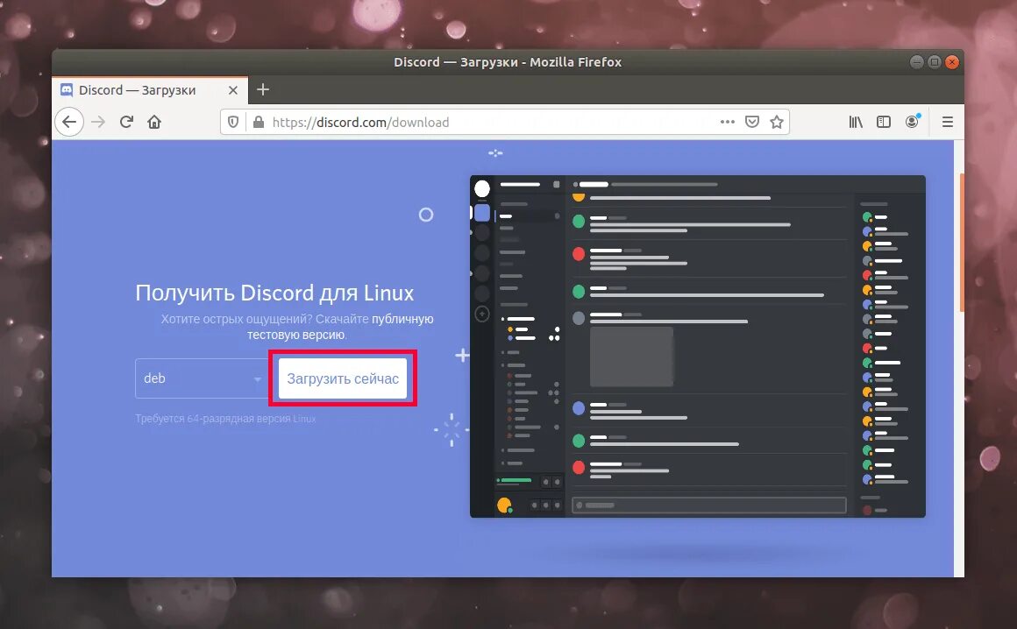This screenshot has width=1017, height=629.
Task: Open Firefox account icon
Action: pos(912,122)
